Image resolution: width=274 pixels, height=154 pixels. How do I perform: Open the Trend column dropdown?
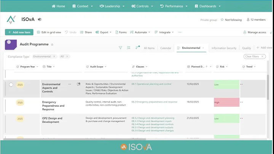coord(255,67)
